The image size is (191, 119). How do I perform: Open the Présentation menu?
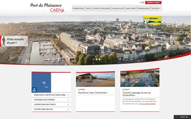(78, 8)
